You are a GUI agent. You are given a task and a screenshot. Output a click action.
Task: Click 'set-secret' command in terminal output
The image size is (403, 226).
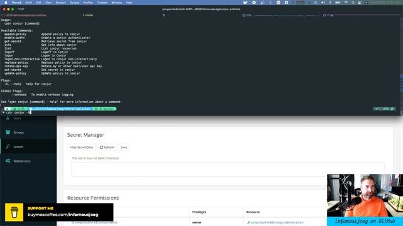tap(13, 70)
